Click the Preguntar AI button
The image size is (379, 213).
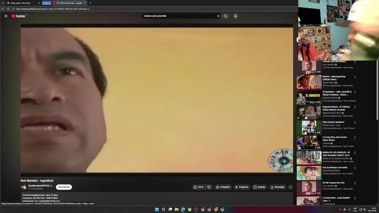pos(242,187)
